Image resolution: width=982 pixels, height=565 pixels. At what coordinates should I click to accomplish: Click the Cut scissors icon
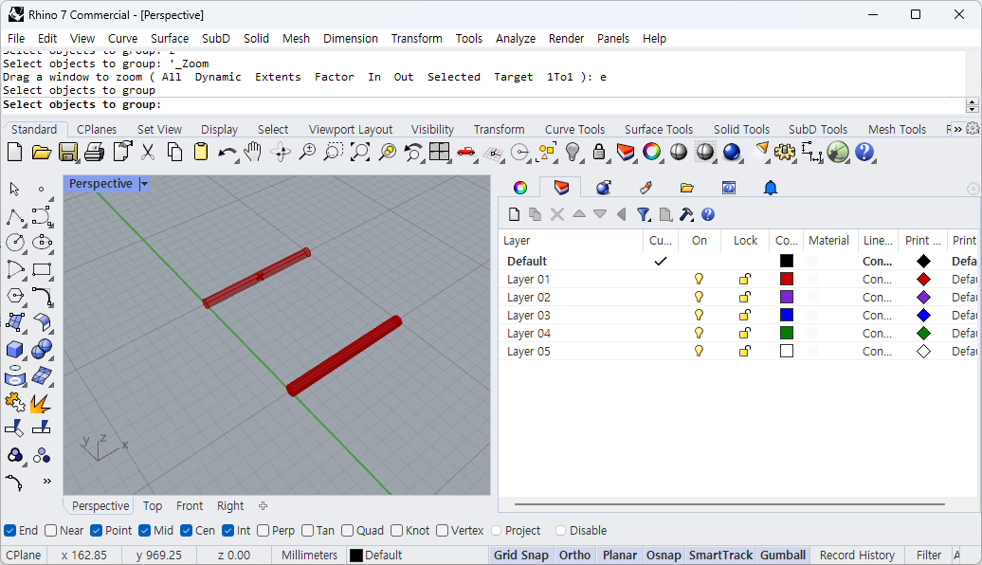point(148,153)
